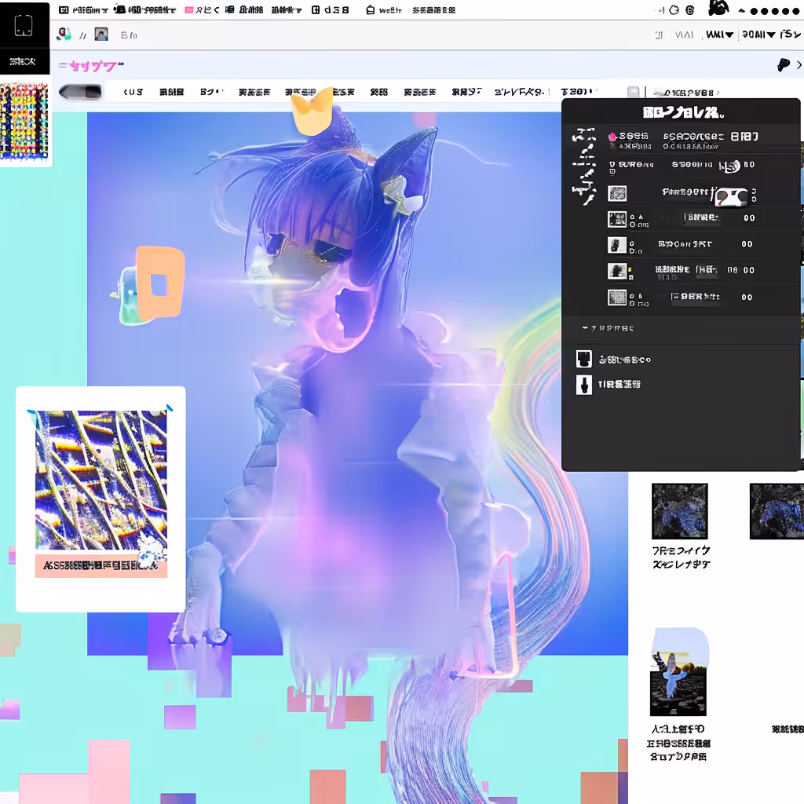Click the right chevron beside the paint-splash icon

799,64
